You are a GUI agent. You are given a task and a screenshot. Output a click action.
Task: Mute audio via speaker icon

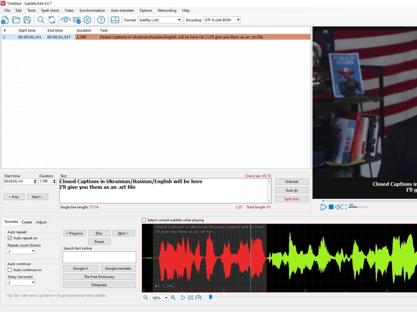[x=338, y=207]
